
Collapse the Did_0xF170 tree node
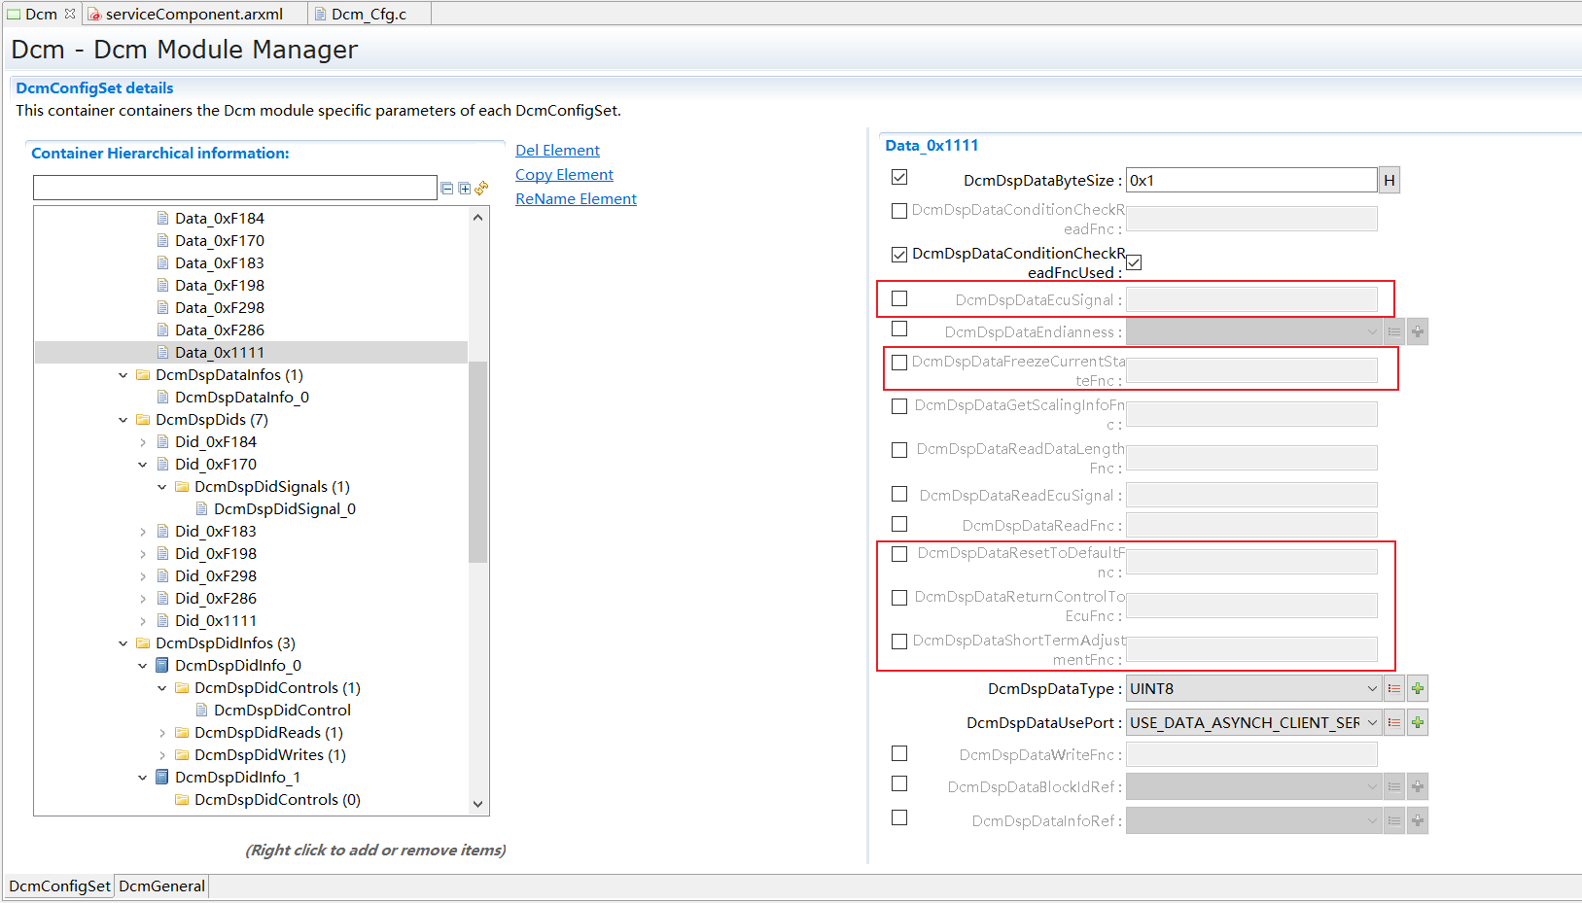point(143,464)
